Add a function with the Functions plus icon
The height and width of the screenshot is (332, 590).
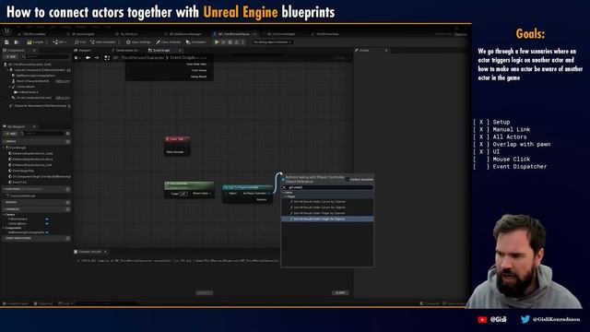67,189
